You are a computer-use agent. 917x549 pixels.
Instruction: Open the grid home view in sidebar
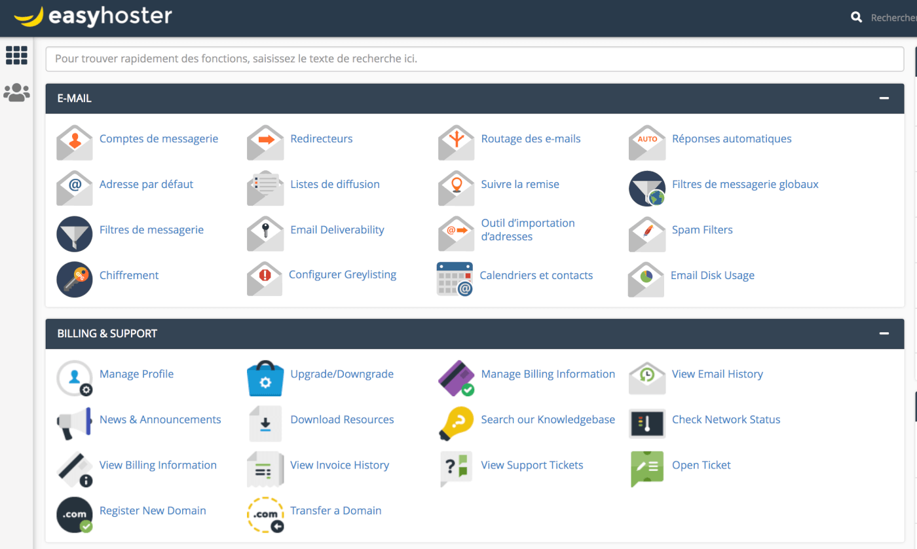pos(16,56)
